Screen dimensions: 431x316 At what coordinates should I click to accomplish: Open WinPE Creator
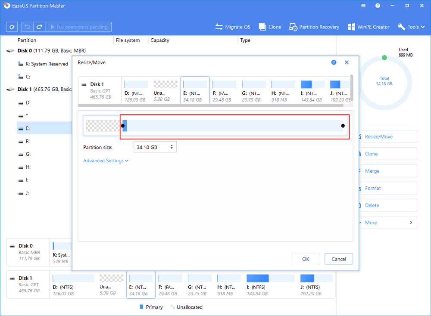coord(368,27)
